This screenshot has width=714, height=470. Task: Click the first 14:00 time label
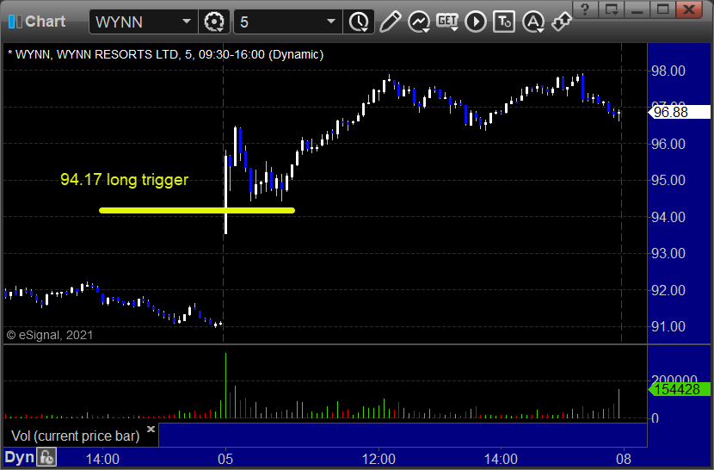[x=102, y=459]
